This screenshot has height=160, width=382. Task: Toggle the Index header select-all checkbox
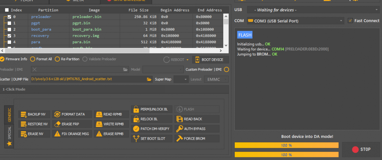[x=7, y=10]
